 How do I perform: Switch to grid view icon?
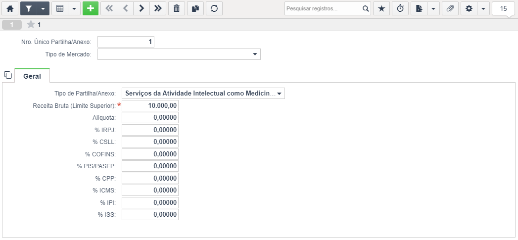tap(60, 8)
